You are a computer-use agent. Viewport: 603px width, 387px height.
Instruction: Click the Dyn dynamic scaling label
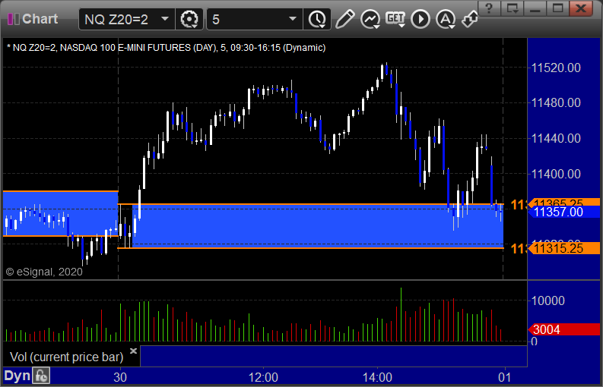pyautogui.click(x=17, y=376)
